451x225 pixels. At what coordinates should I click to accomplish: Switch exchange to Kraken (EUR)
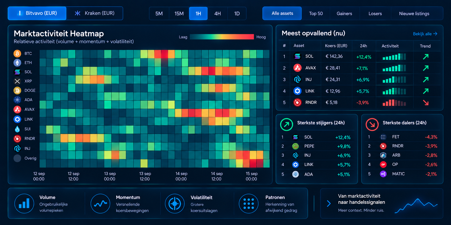coord(95,13)
